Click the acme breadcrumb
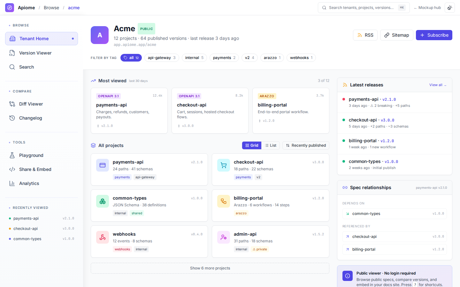 pyautogui.click(x=74, y=8)
